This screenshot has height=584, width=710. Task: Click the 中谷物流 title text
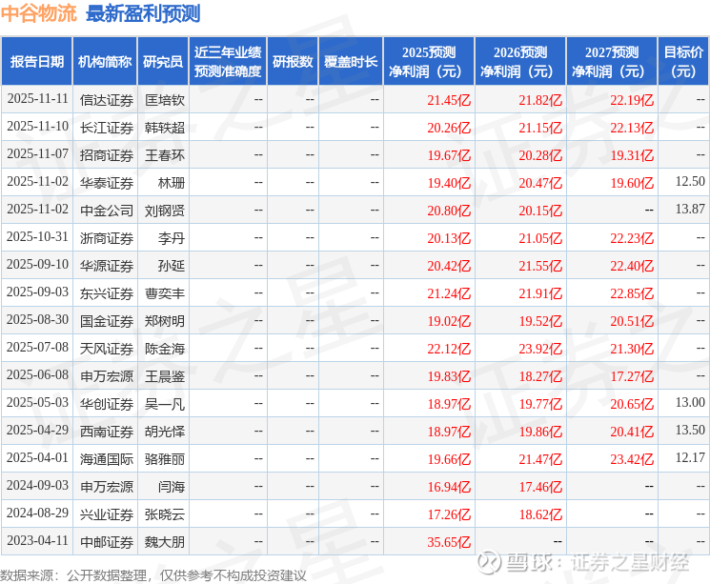(x=39, y=14)
